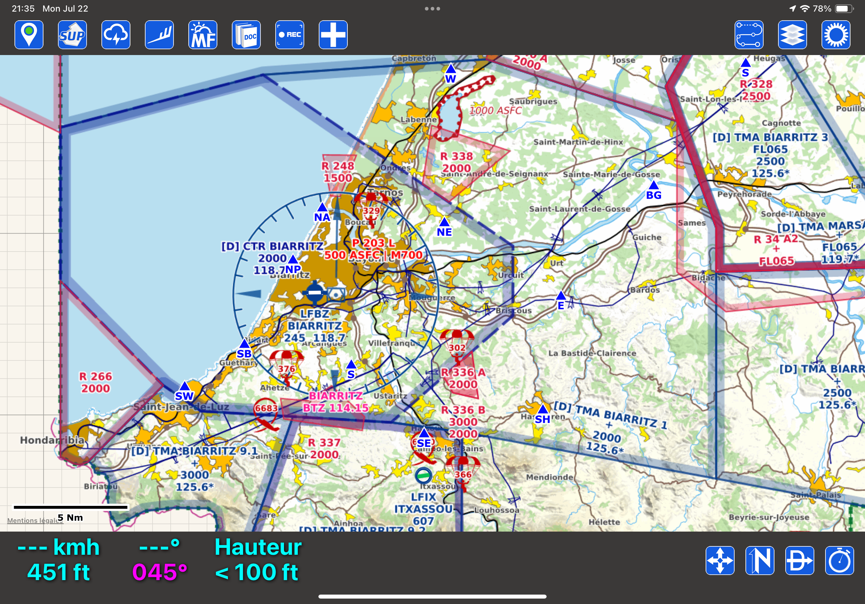Tap the R 336 A 2000 zone label
This screenshot has height=604, width=865.
coord(463,378)
